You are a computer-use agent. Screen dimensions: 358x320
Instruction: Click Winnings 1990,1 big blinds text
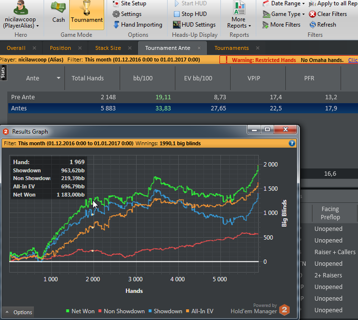(168, 143)
